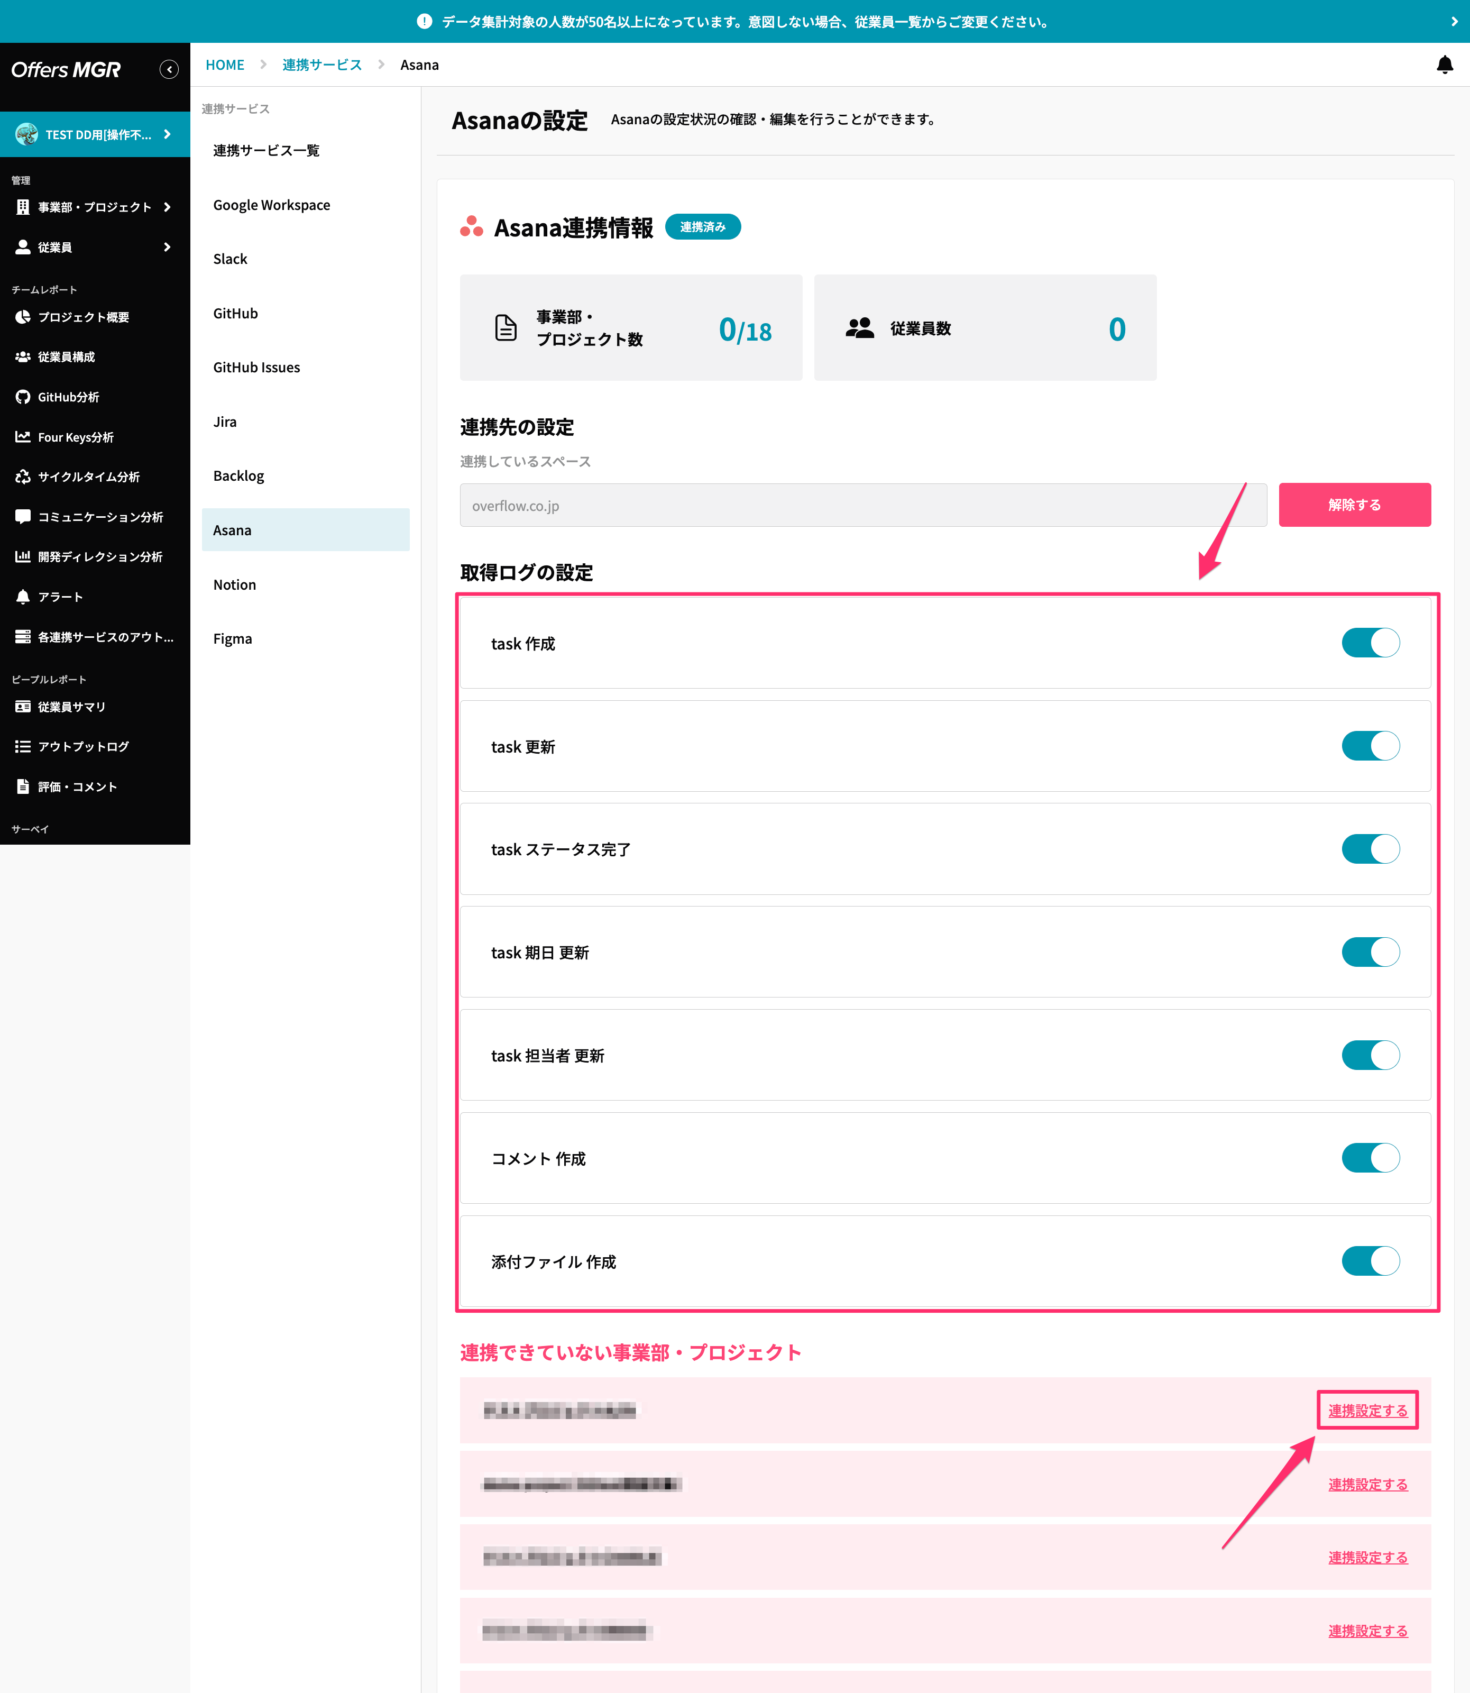
Task: Click the document icon in 事業部・プロジェクト数 card
Action: tap(506, 327)
